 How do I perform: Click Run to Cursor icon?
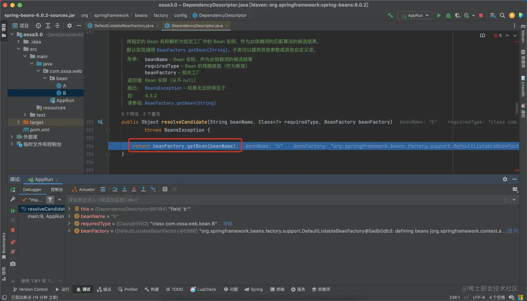coord(153,189)
